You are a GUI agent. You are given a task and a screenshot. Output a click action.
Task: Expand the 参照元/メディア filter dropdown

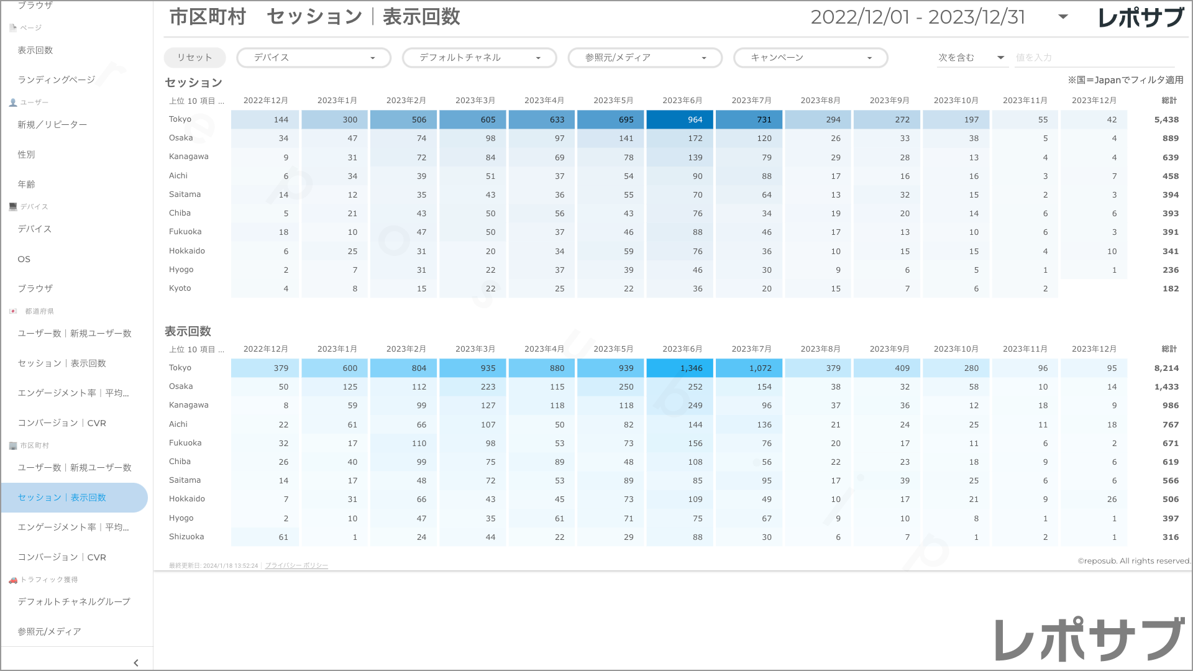point(645,58)
